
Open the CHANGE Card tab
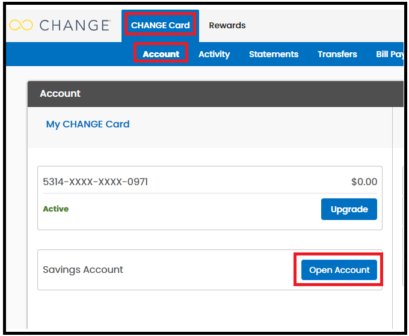click(160, 25)
